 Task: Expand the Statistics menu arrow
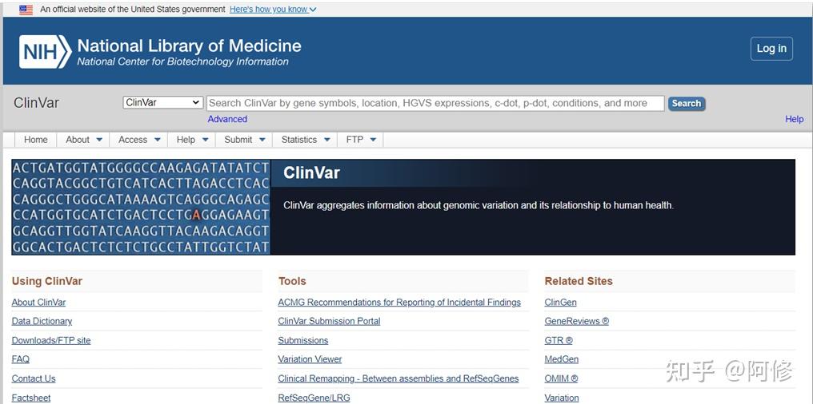(x=327, y=140)
